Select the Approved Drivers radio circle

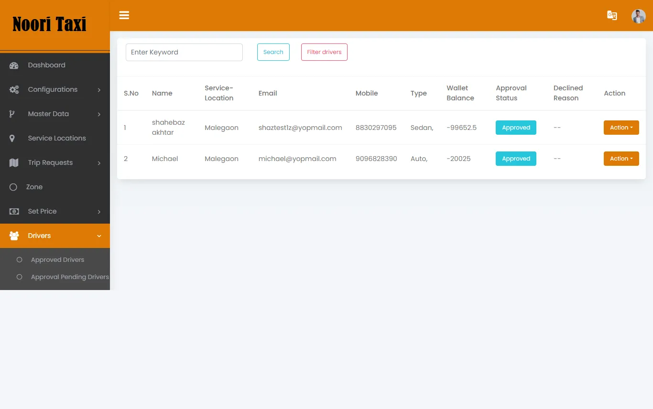(19, 259)
